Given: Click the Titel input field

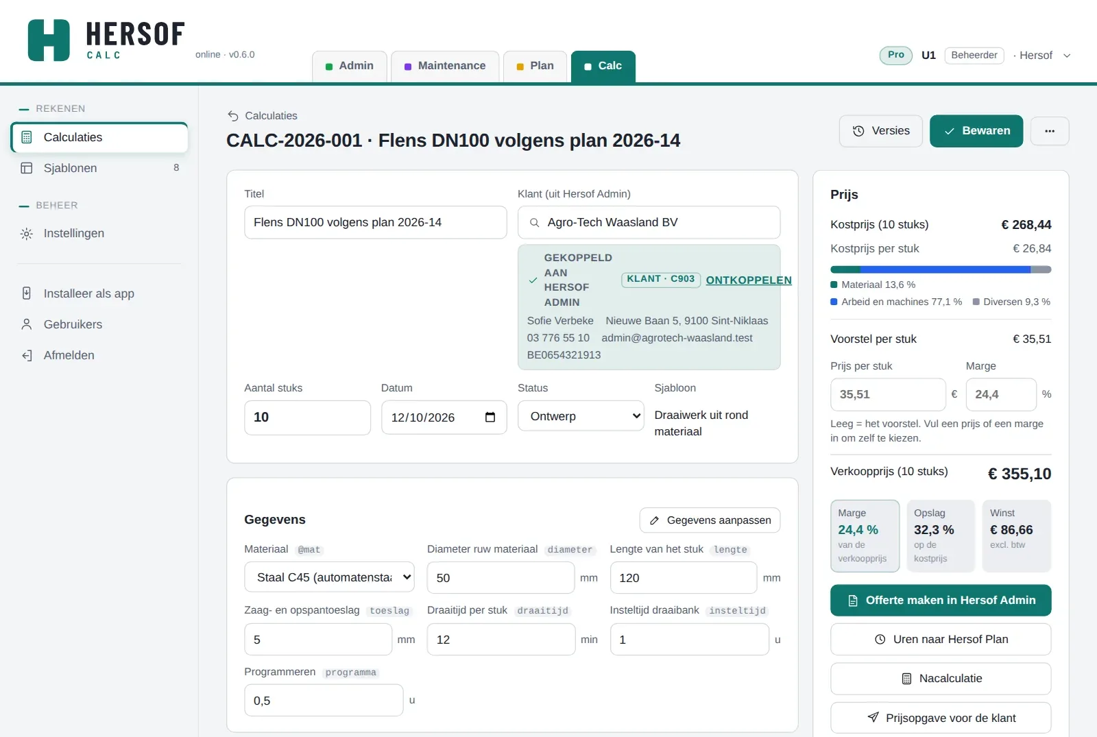Looking at the screenshot, I should [x=376, y=223].
